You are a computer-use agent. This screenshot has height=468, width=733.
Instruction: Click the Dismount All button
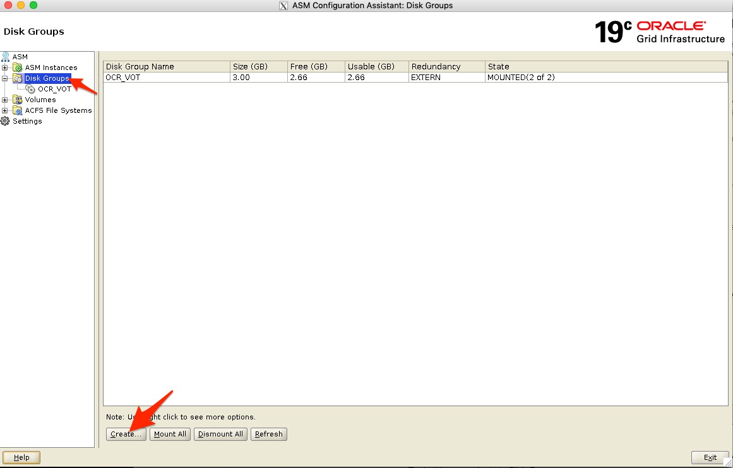click(220, 434)
